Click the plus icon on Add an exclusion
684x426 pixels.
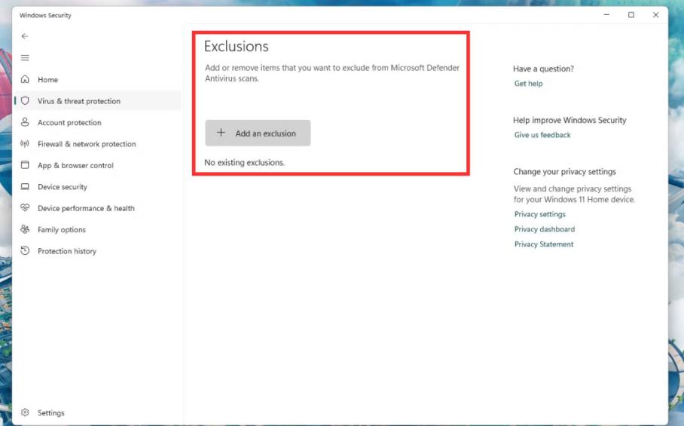(x=221, y=133)
